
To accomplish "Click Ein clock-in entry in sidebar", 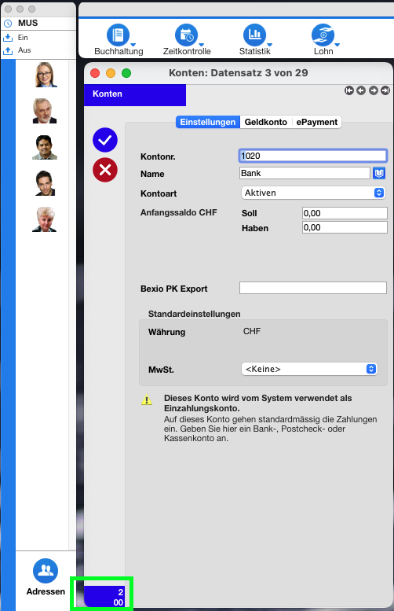I will point(23,38).
